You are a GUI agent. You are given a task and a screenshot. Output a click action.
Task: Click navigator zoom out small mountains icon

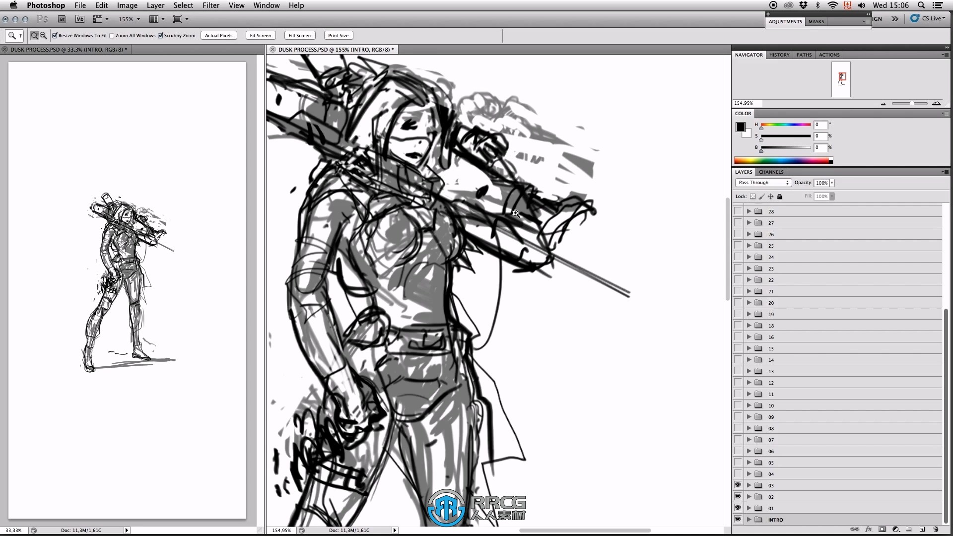click(883, 104)
